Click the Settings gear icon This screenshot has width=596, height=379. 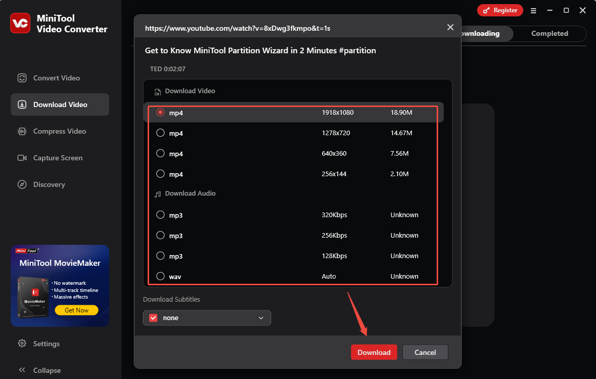22,343
